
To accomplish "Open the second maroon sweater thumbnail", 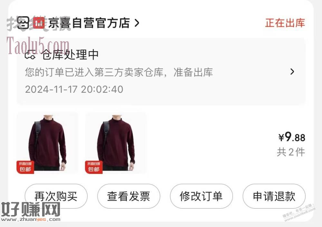I will coord(116,143).
